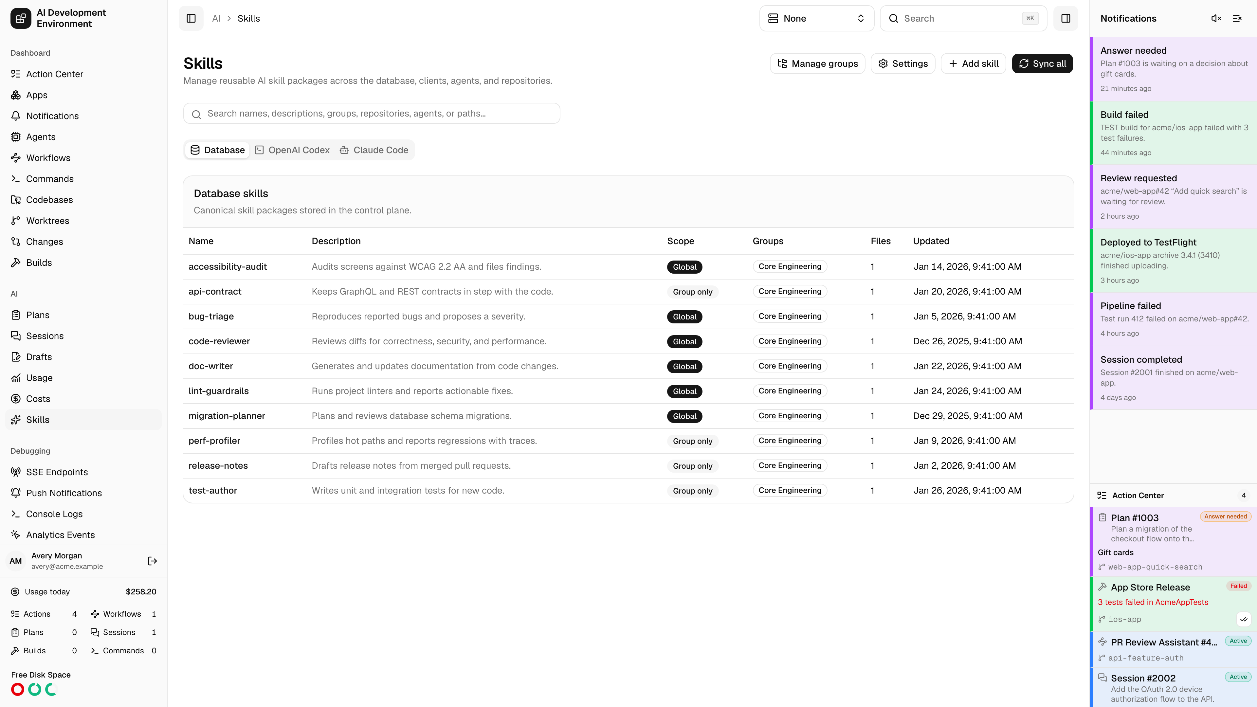Image resolution: width=1257 pixels, height=707 pixels.
Task: Click the AI Development Environment logo
Action: tap(21, 18)
